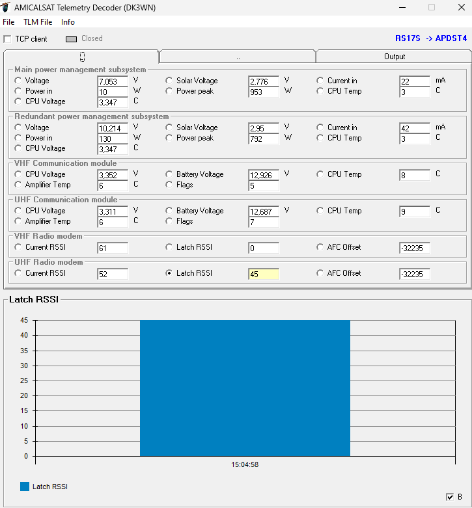Image resolution: width=472 pixels, height=508 pixels.
Task: Select Redundant power CPU Temp radio button
Action: [x=320, y=138]
